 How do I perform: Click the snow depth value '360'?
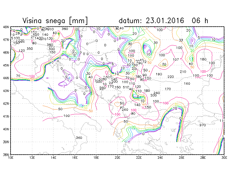[x=79, y=138]
